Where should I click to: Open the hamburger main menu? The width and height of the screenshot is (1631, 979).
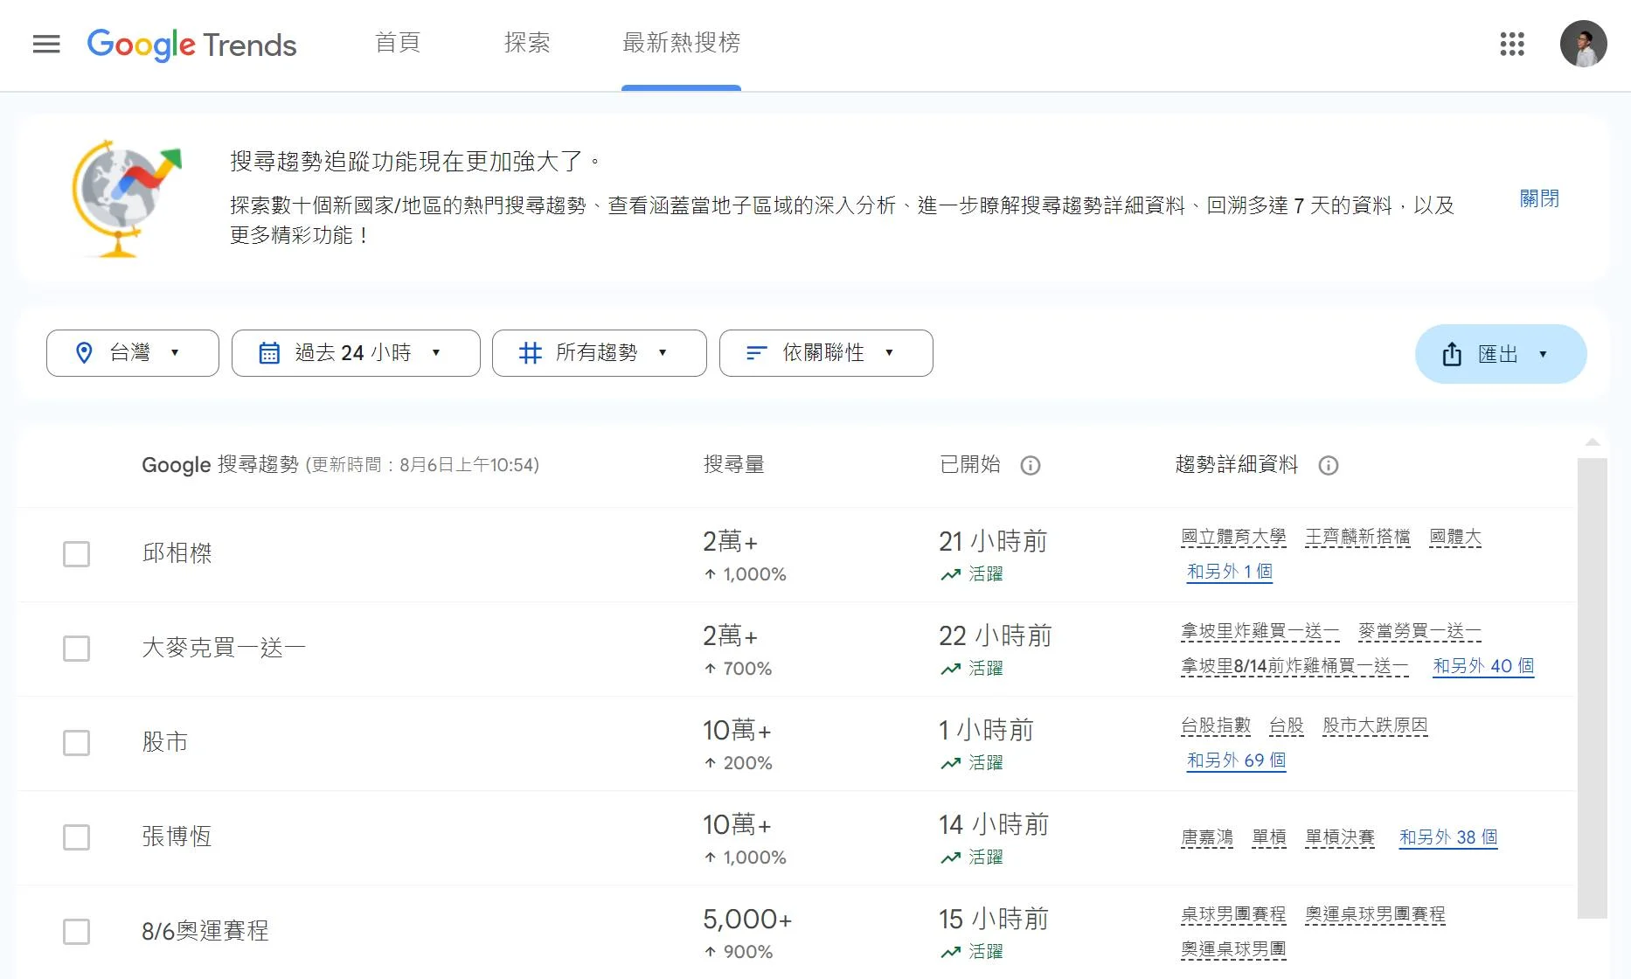click(x=46, y=44)
